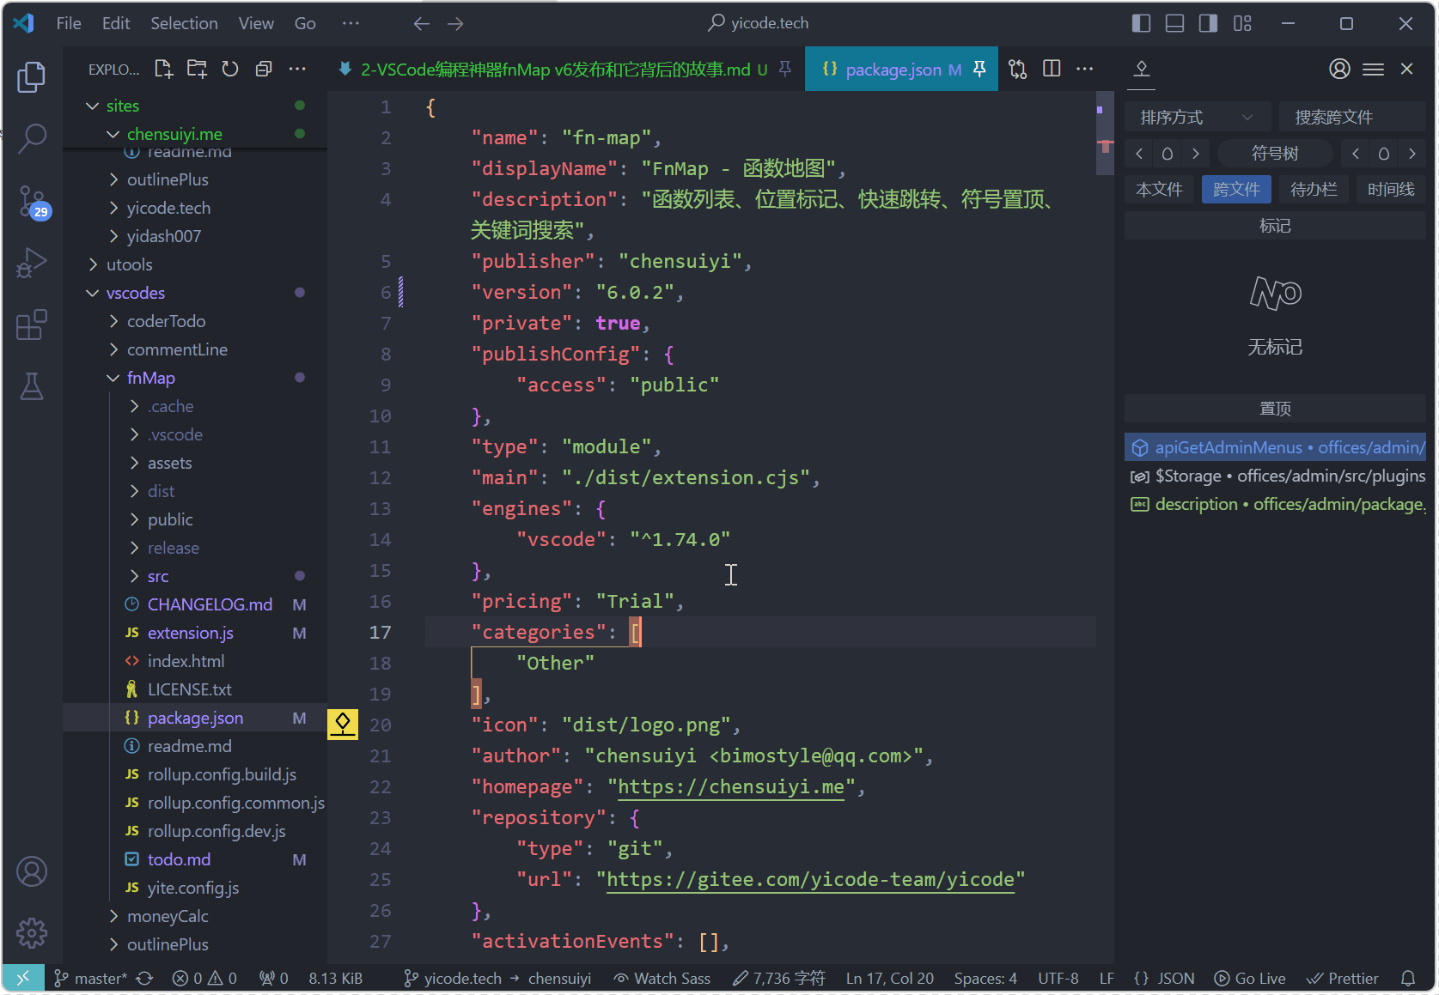Open Source Control with 29 pending changes
The image size is (1439, 995).
33,202
